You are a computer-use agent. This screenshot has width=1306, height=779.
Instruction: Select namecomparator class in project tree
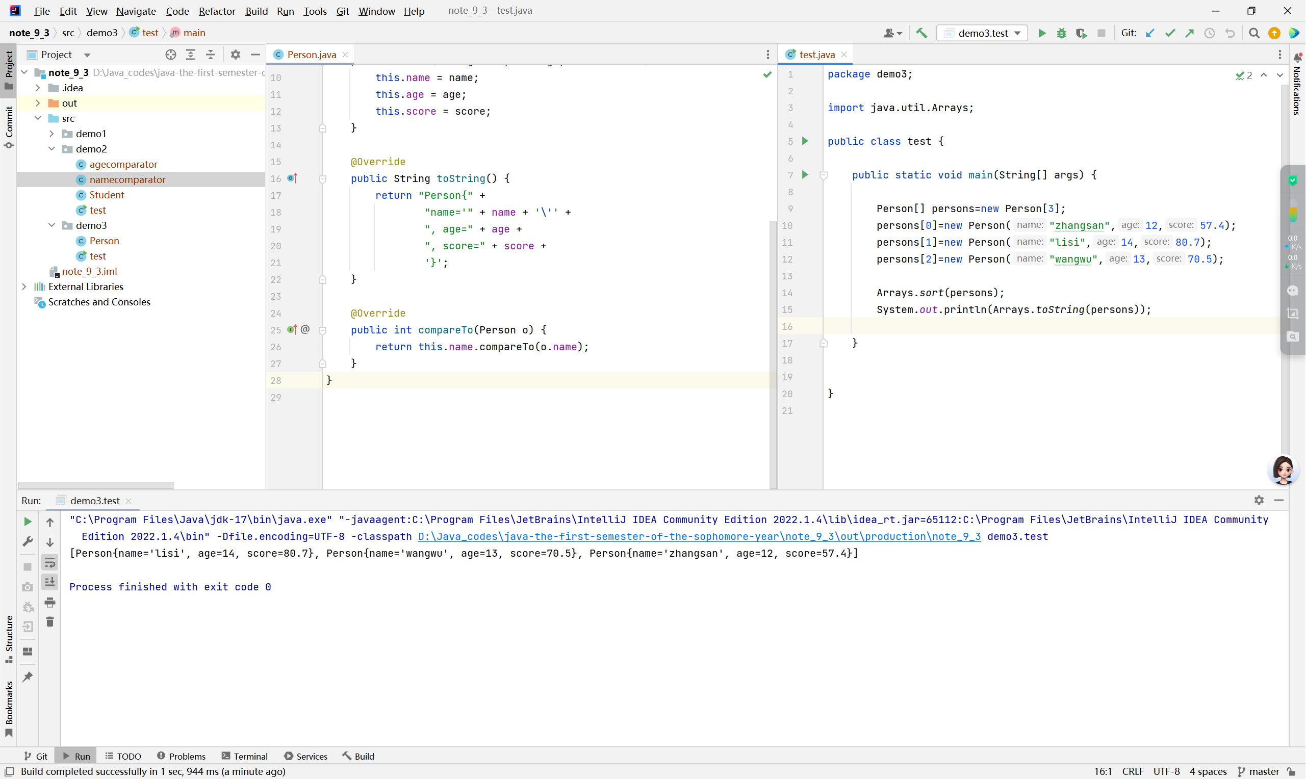[x=127, y=179]
